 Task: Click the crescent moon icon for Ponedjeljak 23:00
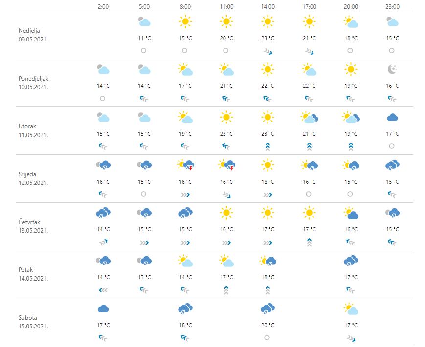coord(392,70)
